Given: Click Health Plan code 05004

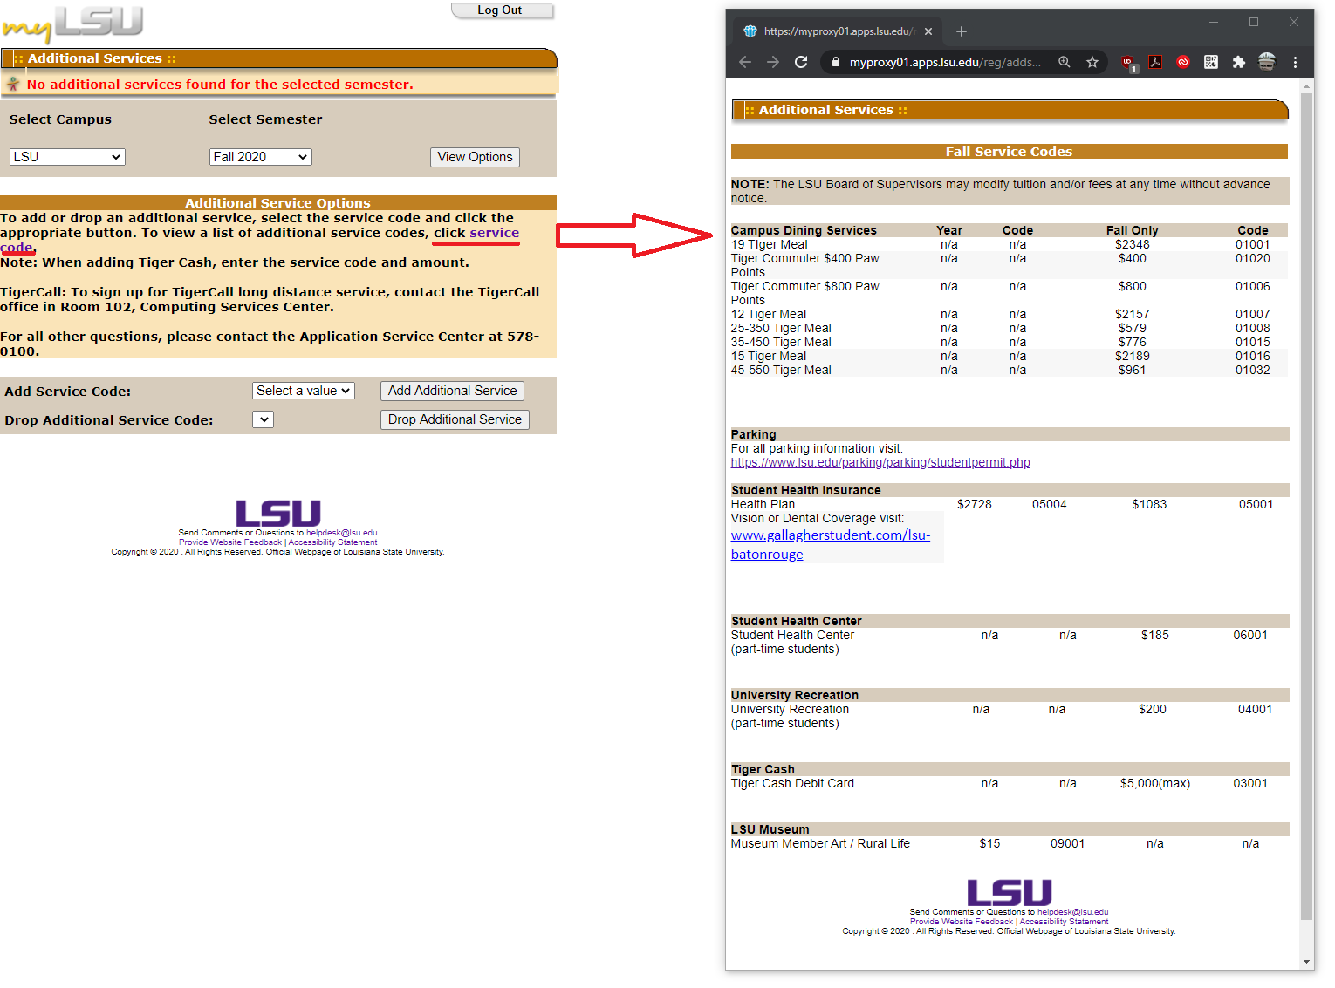Looking at the screenshot, I should (x=1049, y=504).
